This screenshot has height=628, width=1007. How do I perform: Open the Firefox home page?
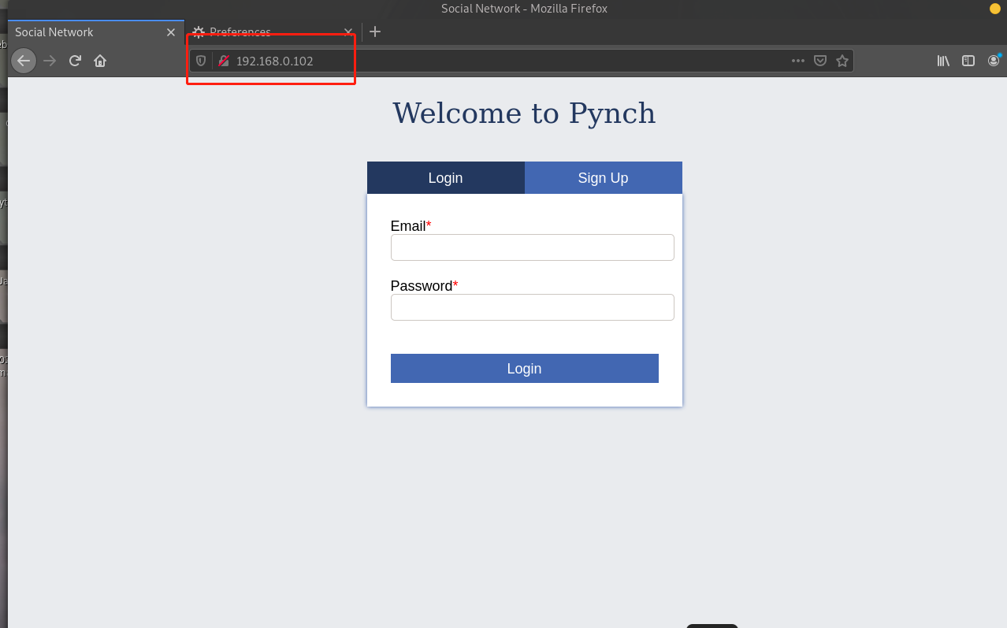pyautogui.click(x=100, y=61)
